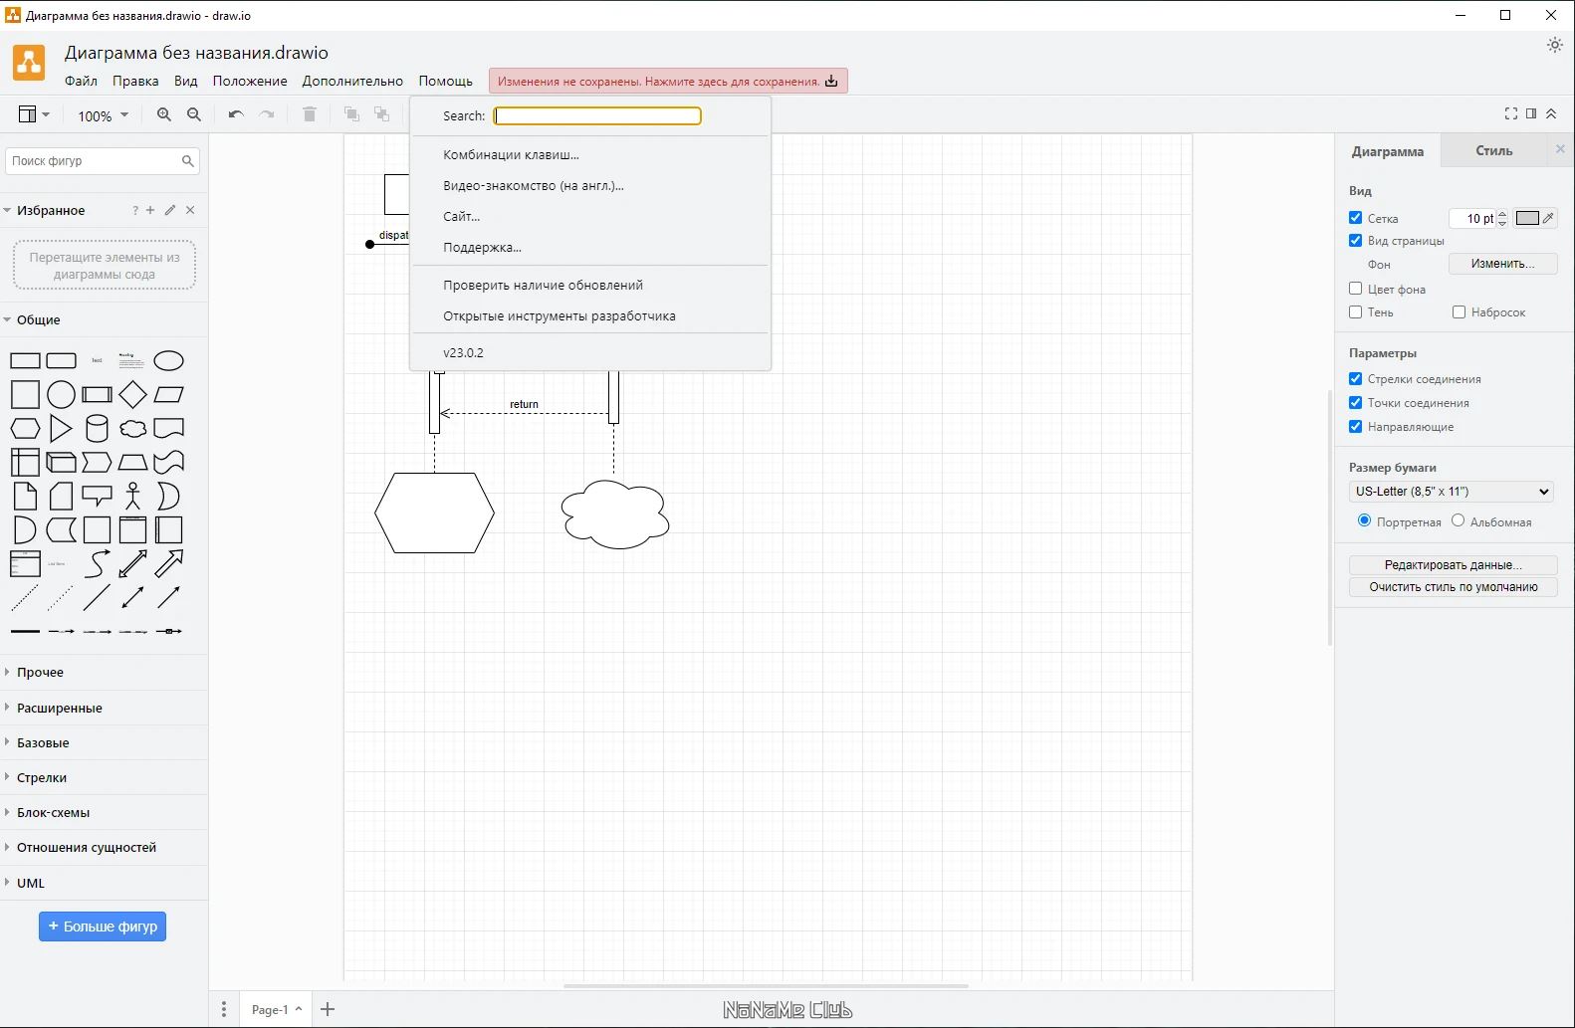Enable the Тень shadow checkbox
Viewport: 1575px width, 1028px height.
(x=1355, y=311)
